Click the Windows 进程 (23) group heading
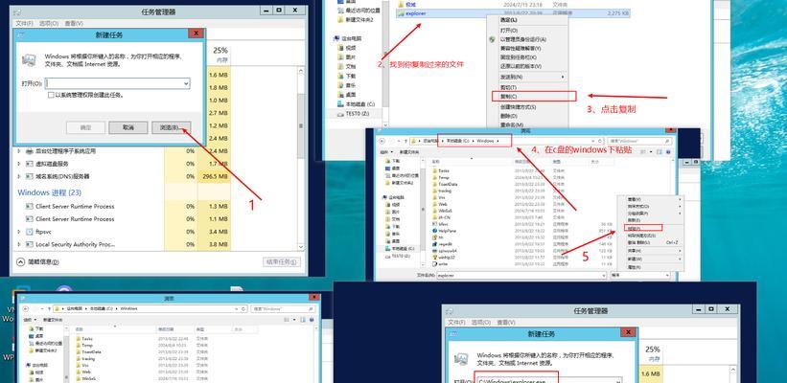The image size is (787, 383). point(49,192)
